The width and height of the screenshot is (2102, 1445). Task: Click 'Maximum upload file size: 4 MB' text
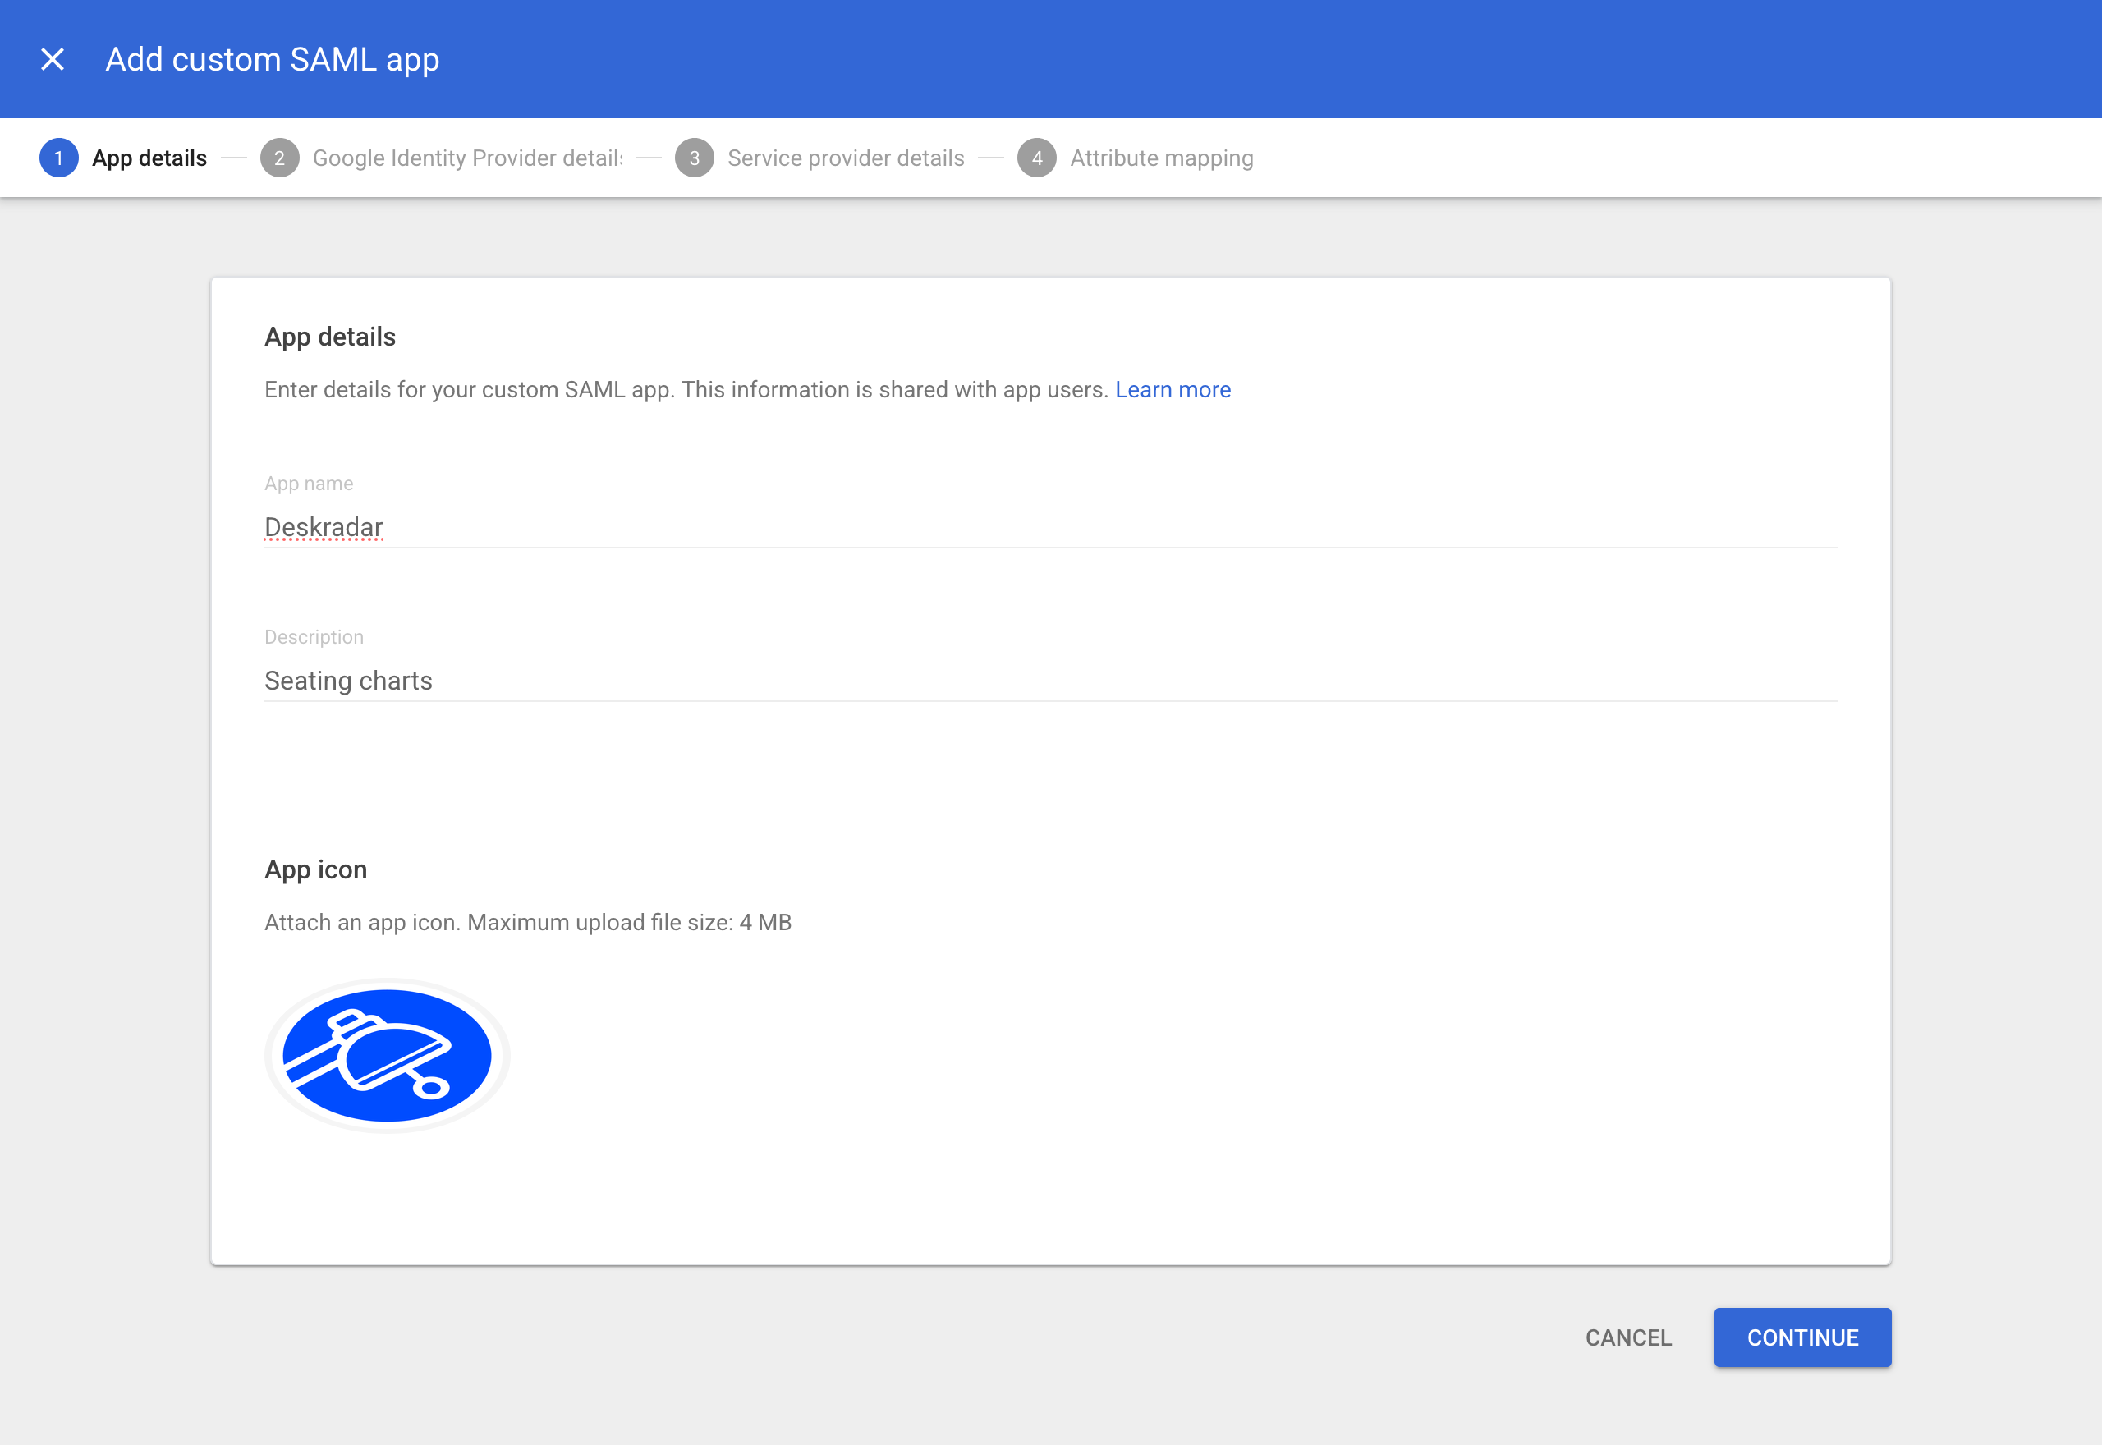click(x=629, y=923)
